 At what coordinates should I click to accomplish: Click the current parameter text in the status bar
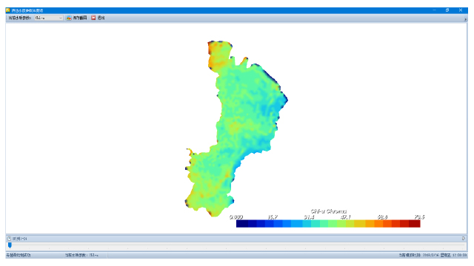[x=81, y=255]
